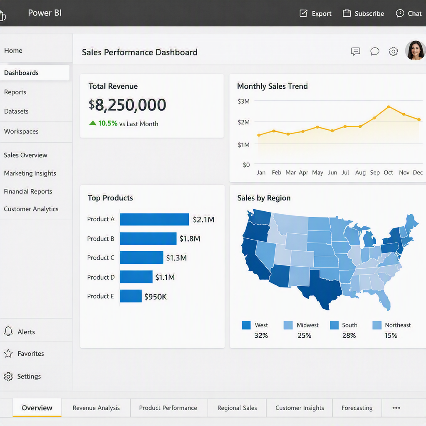
Task: Expand more tabs with the ellipsis
Action: pos(396,408)
